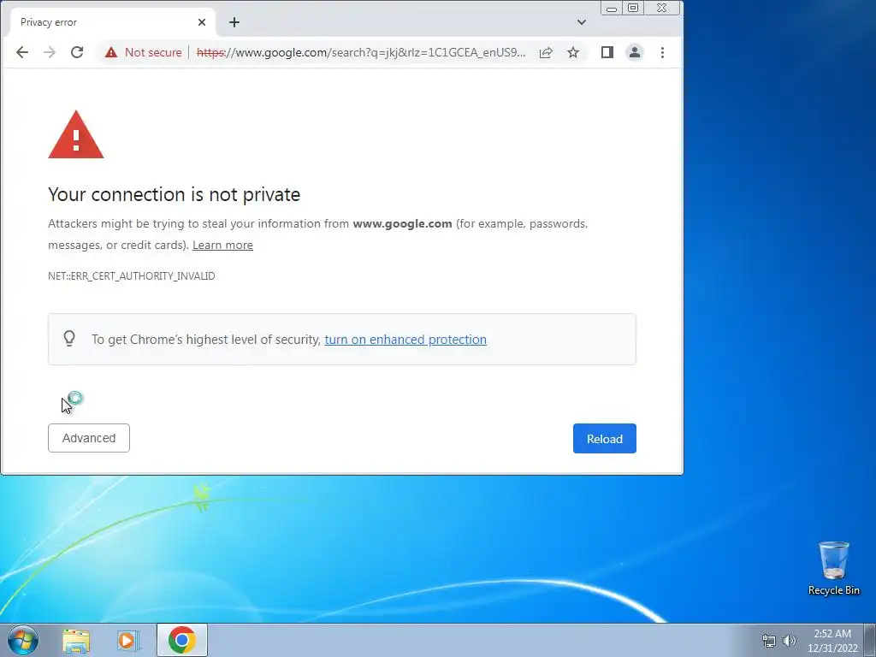The image size is (876, 657).
Task: Open the network tray icon
Action: coord(769,641)
